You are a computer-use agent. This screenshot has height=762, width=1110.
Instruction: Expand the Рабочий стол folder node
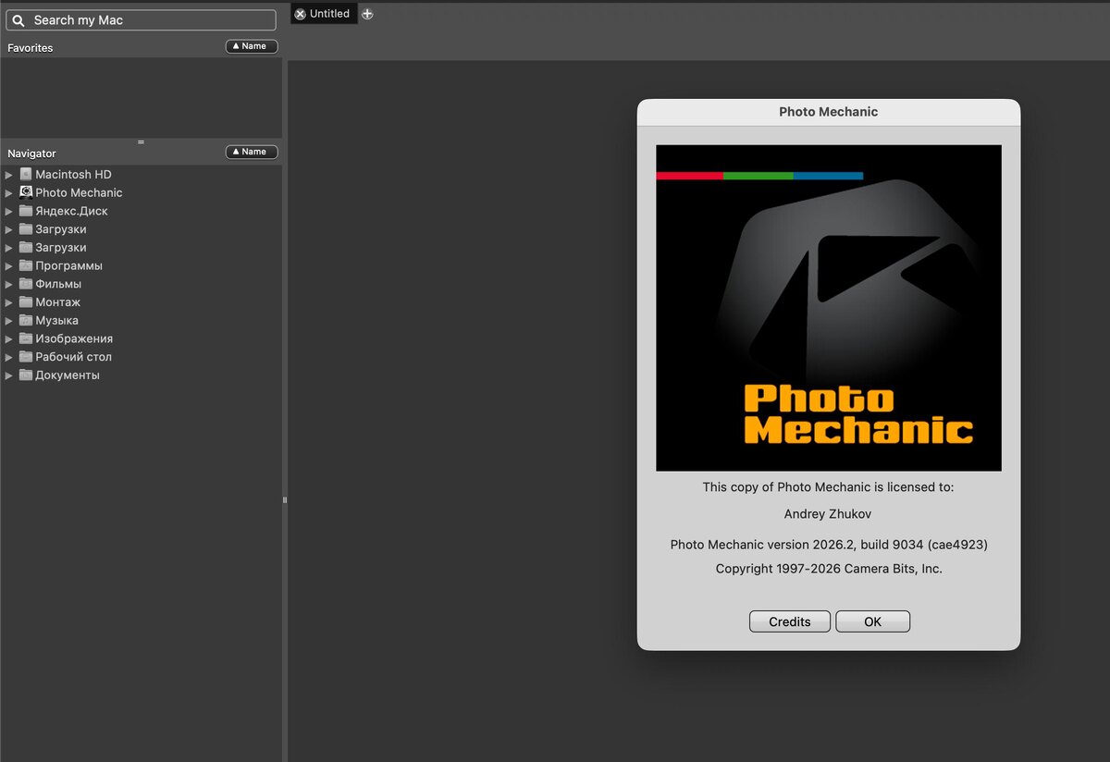(9, 357)
